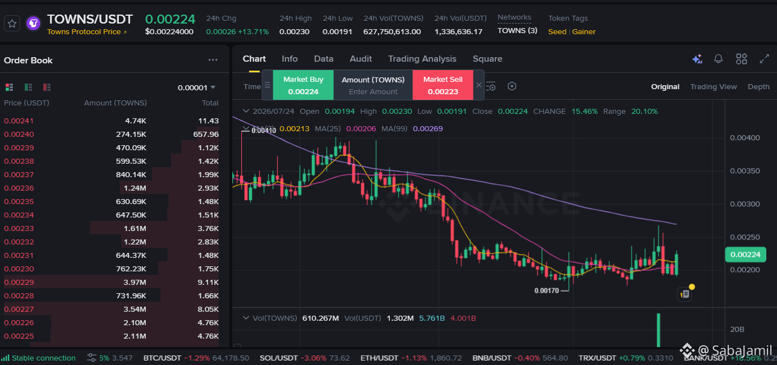
Task: Click current price label 0.00224 on axis
Action: [x=746, y=255]
